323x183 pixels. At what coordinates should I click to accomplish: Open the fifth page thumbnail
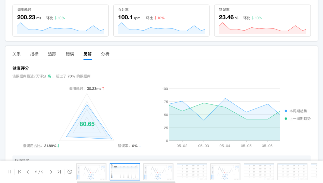click(225, 172)
